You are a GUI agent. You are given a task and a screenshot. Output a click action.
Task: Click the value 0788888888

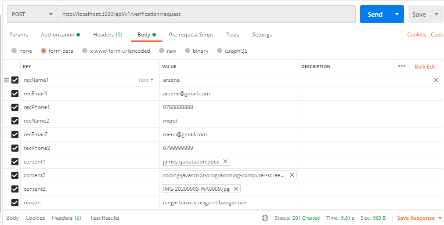click(x=178, y=107)
